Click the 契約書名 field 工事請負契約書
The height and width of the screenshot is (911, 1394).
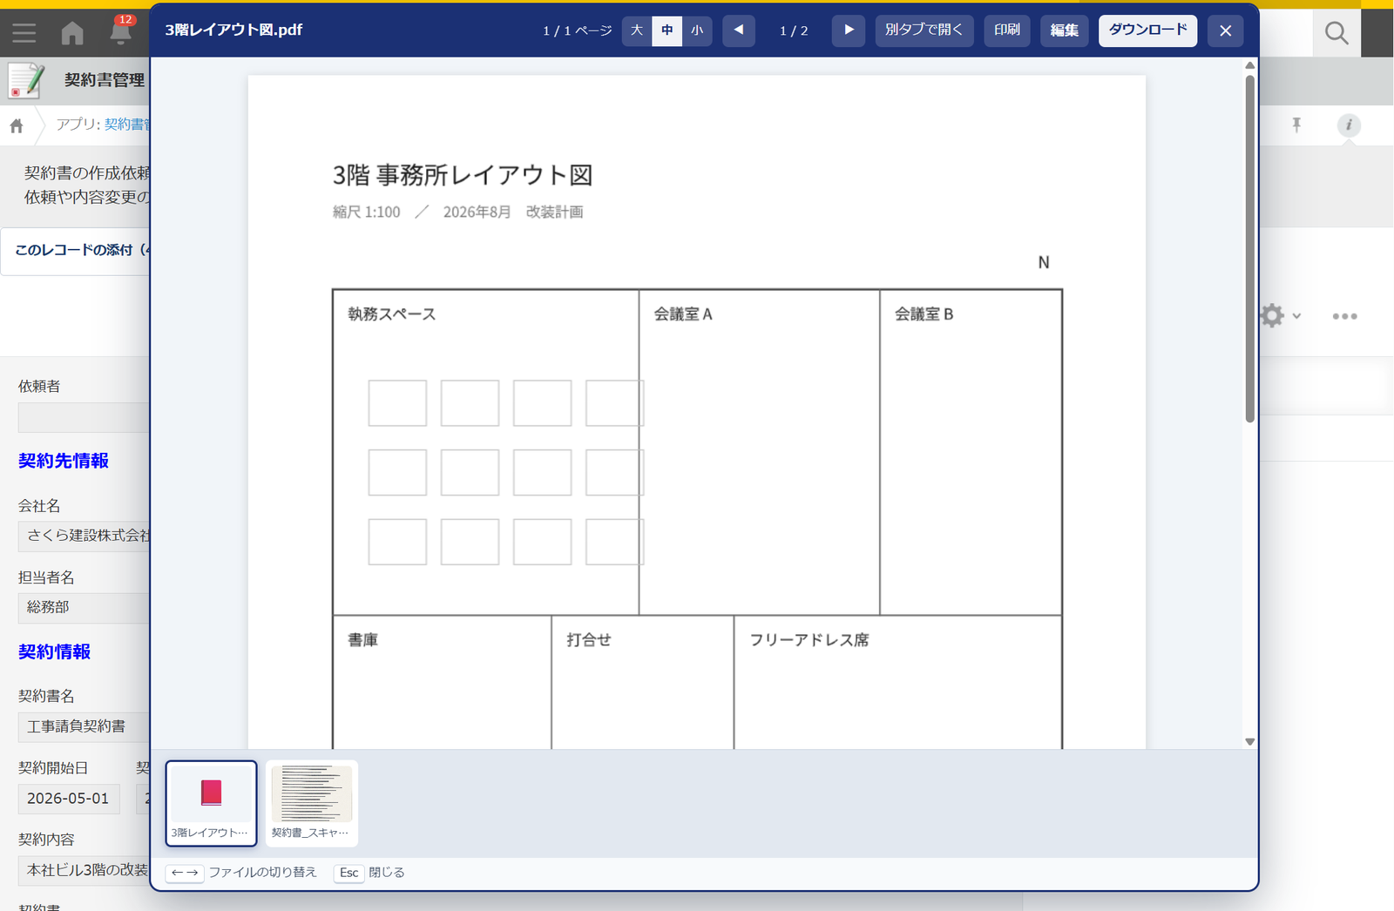[84, 726]
